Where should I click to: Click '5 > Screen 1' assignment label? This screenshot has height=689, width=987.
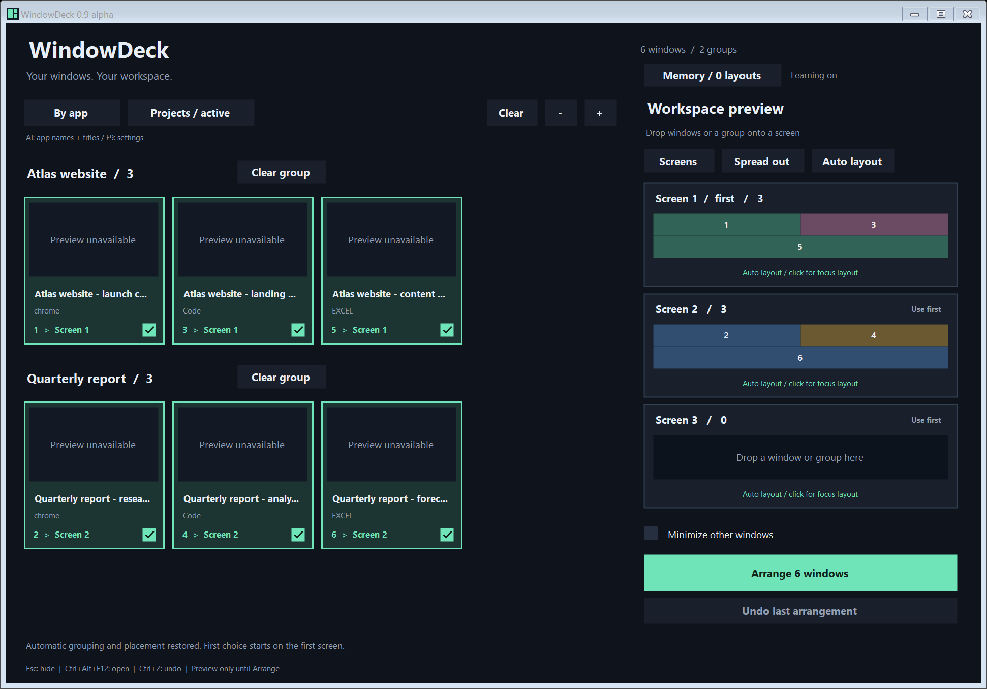click(x=359, y=330)
